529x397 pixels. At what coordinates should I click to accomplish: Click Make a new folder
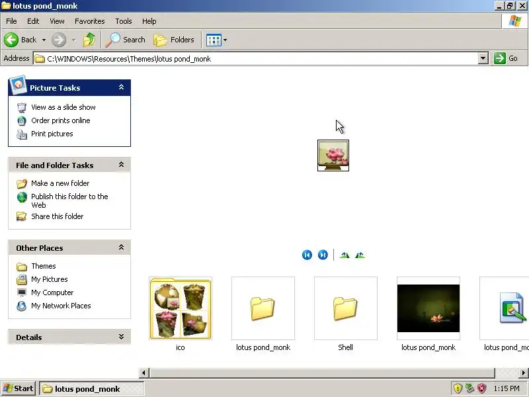point(60,183)
